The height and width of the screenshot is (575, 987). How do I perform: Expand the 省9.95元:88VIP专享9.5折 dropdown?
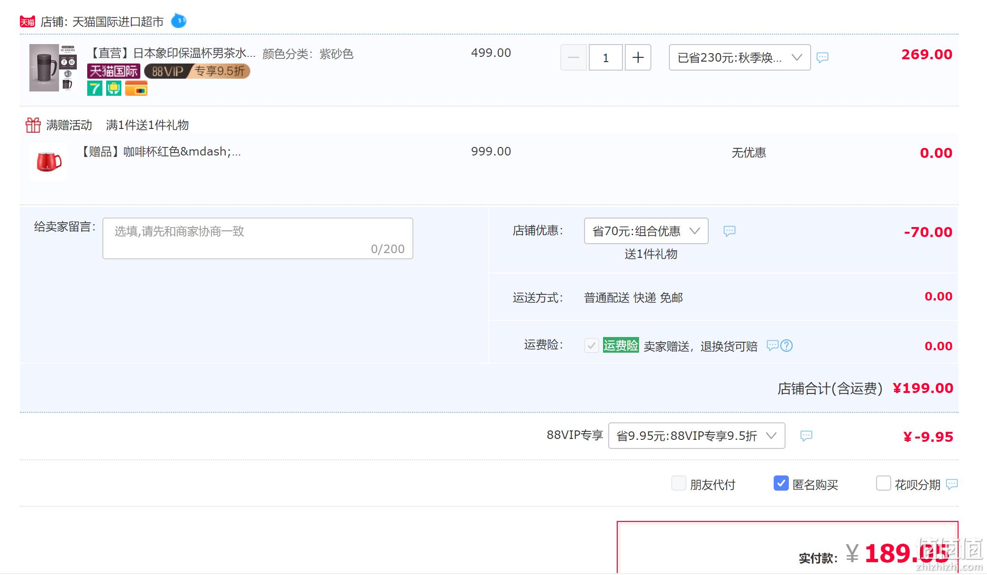click(697, 436)
